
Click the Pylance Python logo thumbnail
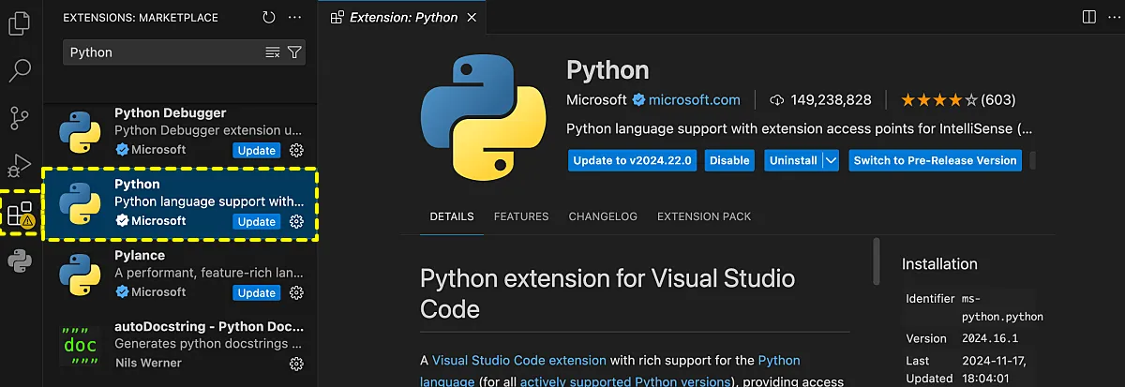coord(80,274)
